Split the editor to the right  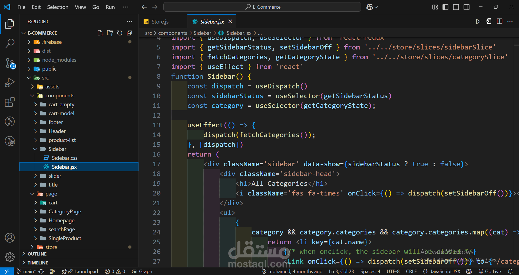coord(500,22)
